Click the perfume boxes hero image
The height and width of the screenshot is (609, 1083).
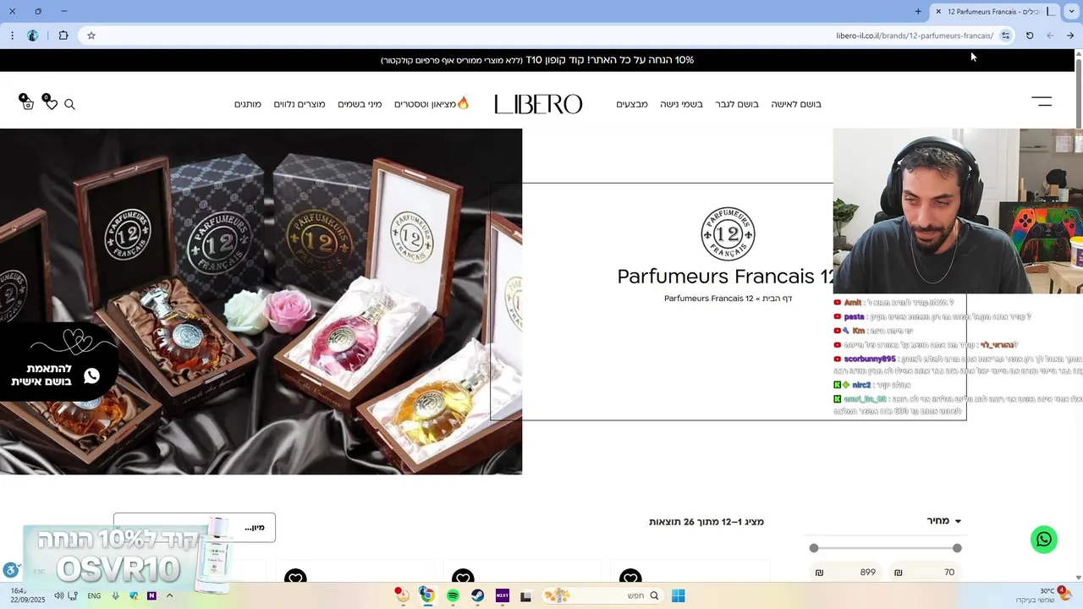(261, 301)
